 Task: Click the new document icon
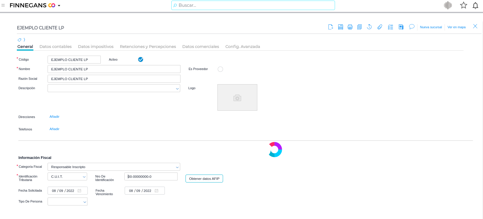click(331, 27)
